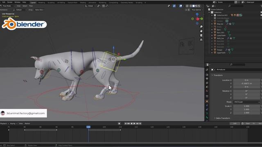Switch to solid viewport shading
The height and width of the screenshot is (147, 262).
point(194,6)
